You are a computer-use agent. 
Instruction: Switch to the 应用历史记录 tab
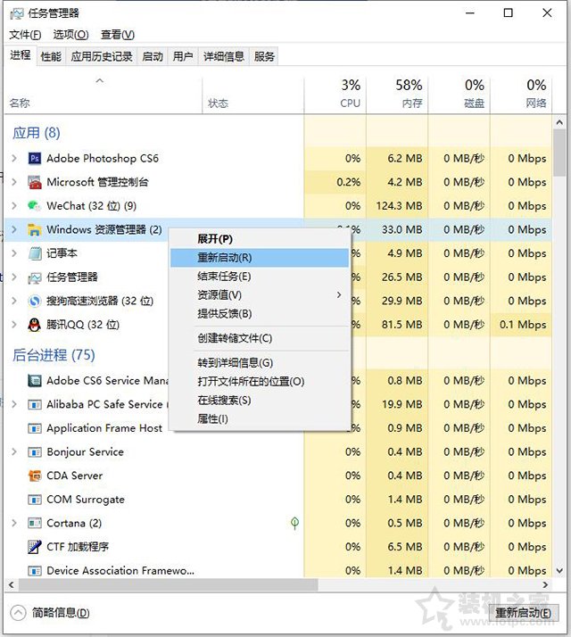(x=102, y=56)
